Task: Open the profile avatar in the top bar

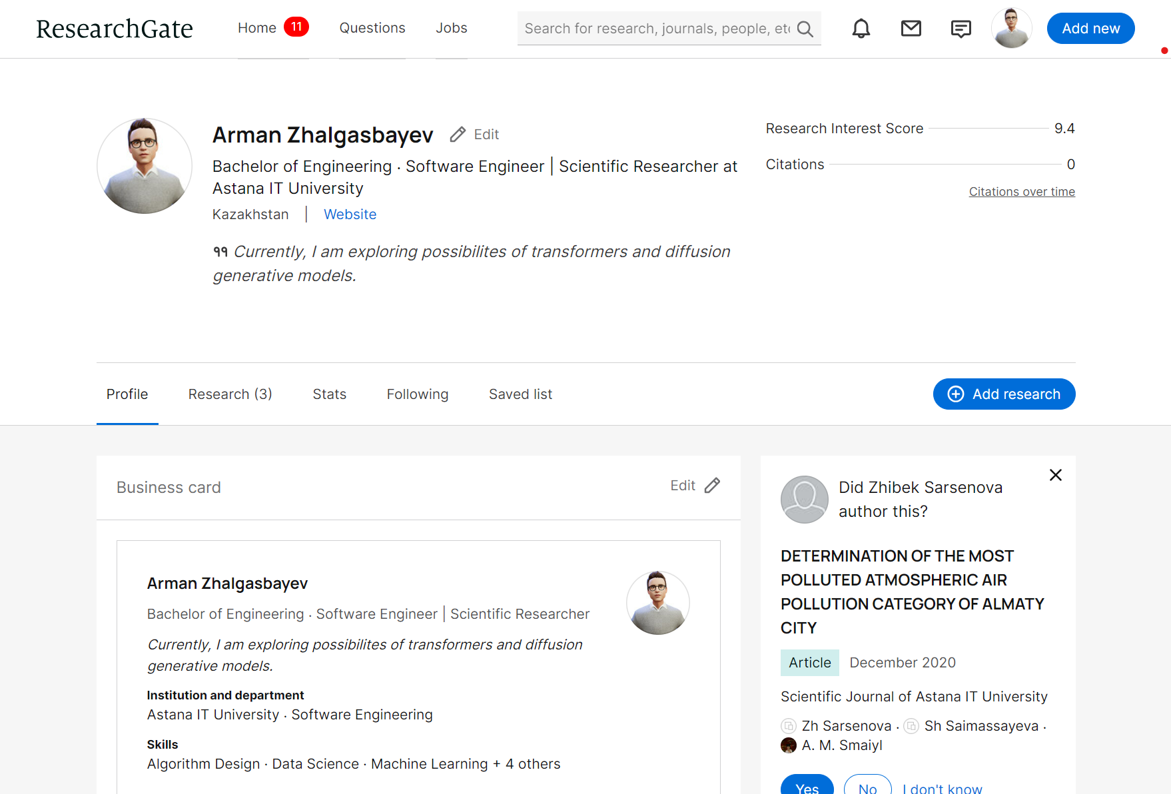Action: 1011,28
